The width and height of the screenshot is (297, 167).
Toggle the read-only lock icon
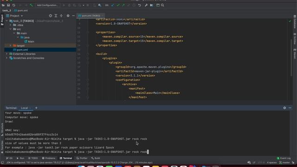[293, 162]
